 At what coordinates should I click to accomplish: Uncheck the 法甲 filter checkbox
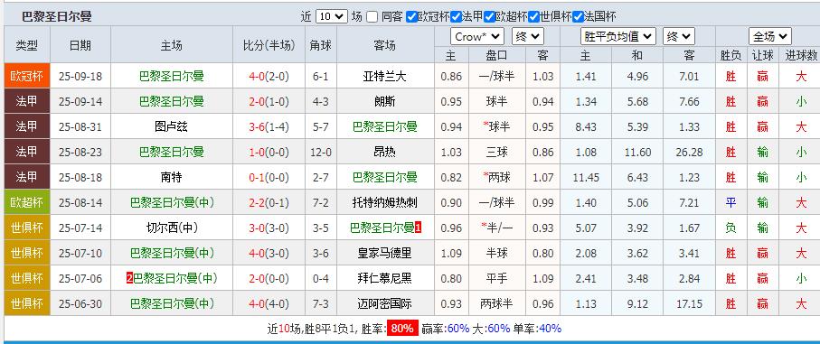coord(456,17)
